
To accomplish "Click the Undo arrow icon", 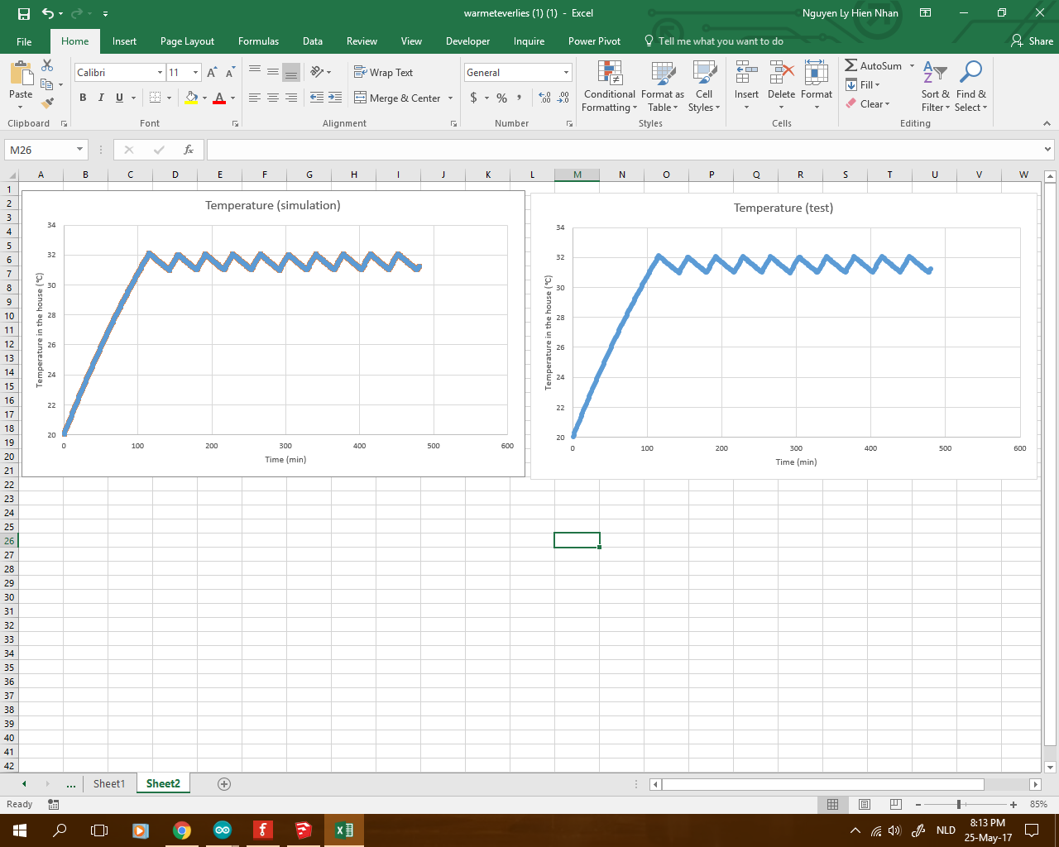I will coord(47,13).
